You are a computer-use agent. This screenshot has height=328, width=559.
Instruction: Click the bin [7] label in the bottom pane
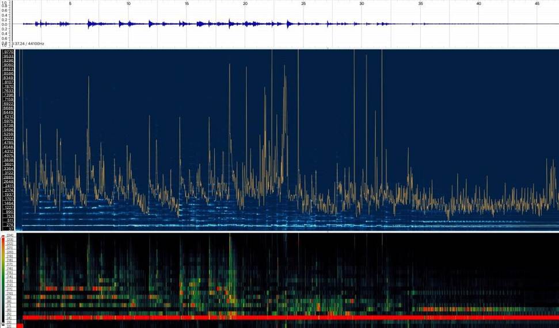coord(10,306)
